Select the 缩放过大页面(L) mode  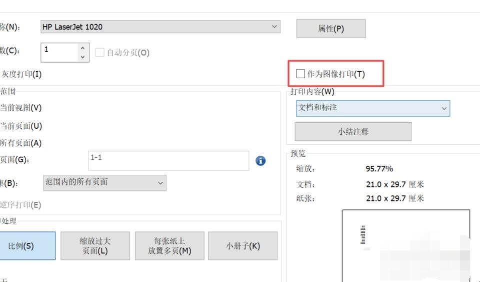click(x=95, y=246)
